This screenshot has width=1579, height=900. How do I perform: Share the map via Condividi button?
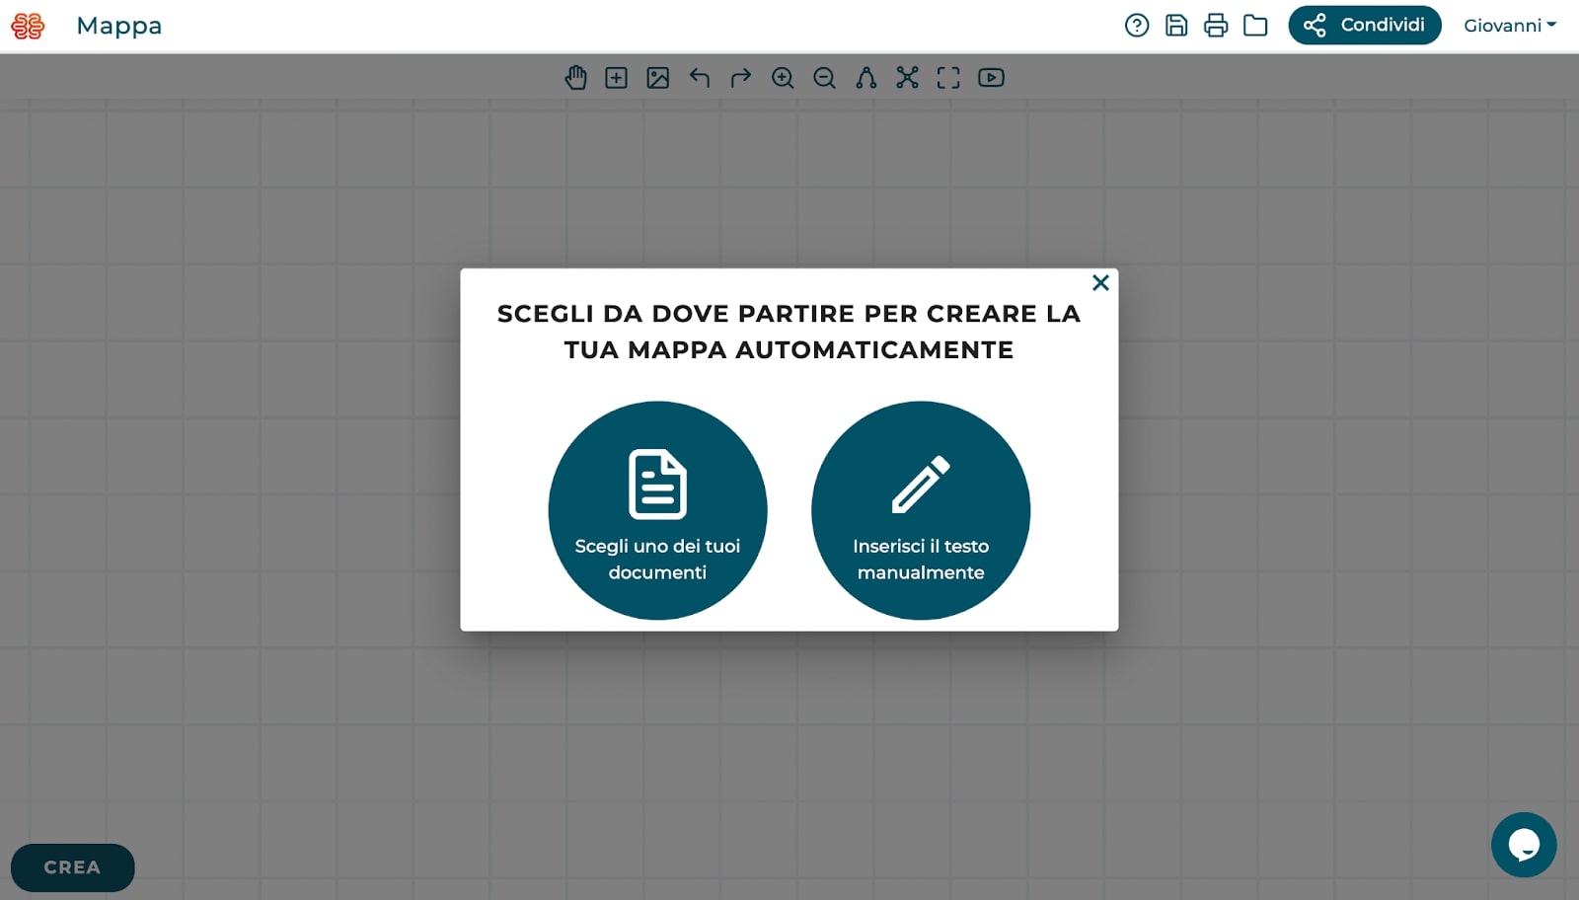click(x=1365, y=26)
